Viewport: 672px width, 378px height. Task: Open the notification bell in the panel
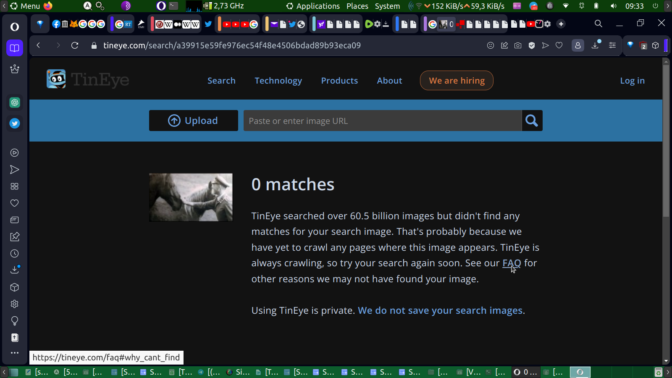point(582,6)
